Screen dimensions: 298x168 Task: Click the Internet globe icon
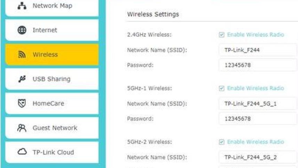click(x=22, y=30)
